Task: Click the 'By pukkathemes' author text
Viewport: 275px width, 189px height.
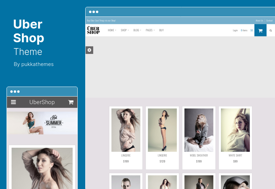Action: [34, 64]
